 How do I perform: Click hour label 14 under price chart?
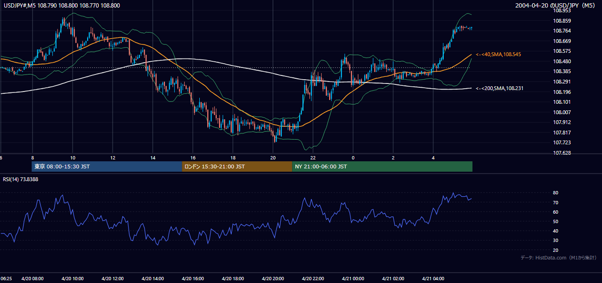[153, 158]
